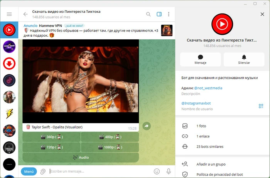Screen dimensions: 270x178
Task: Choose the 360p video quality button
Action: pos(51,137)
